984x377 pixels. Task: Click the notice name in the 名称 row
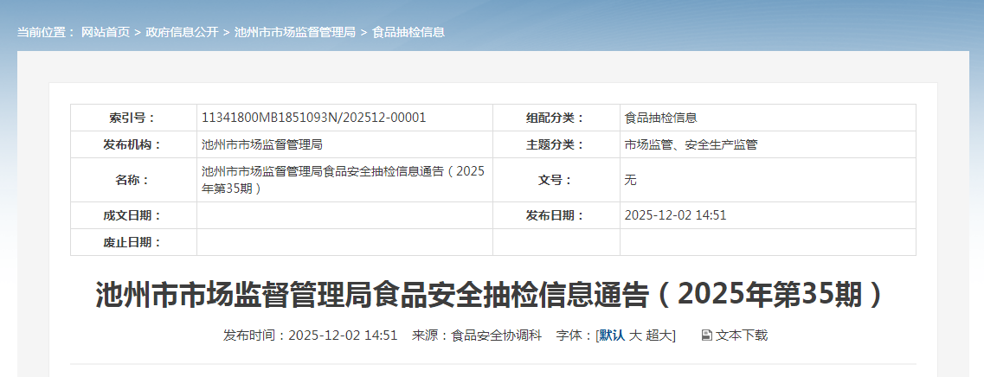click(343, 179)
